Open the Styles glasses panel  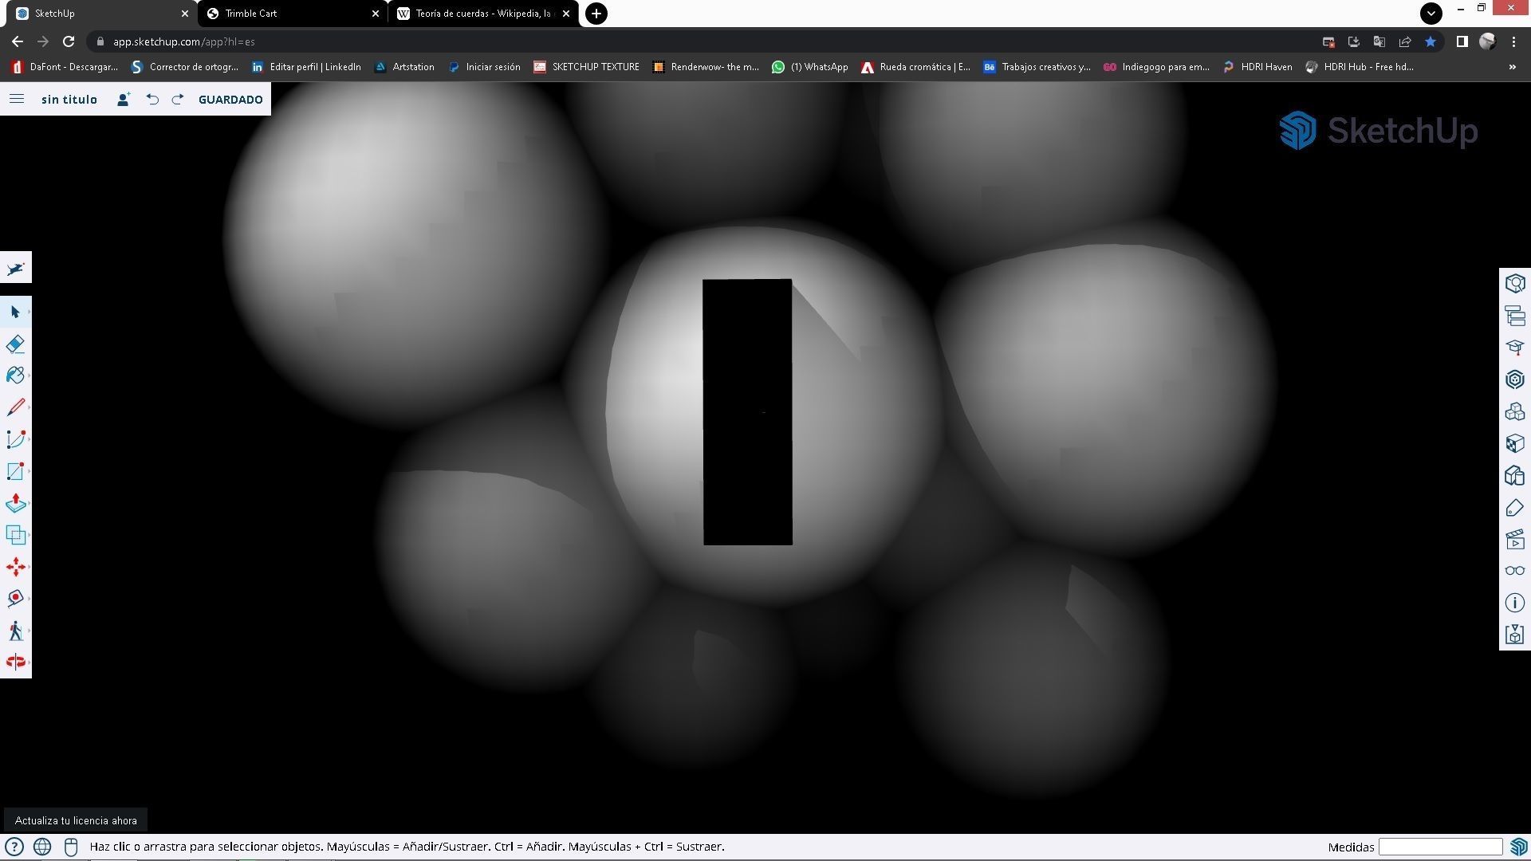tap(1514, 571)
